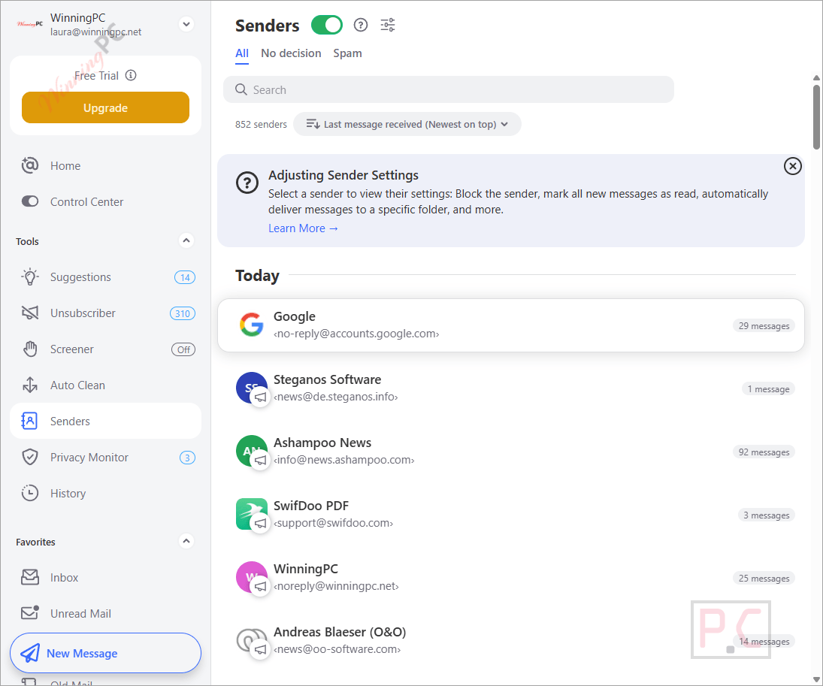
Task: Click the Google logo avatar
Action: [x=252, y=325]
